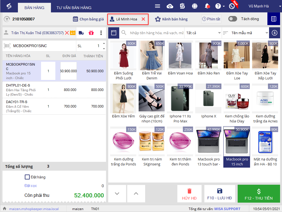Click the Đặt cọc deposit link

coord(31,186)
